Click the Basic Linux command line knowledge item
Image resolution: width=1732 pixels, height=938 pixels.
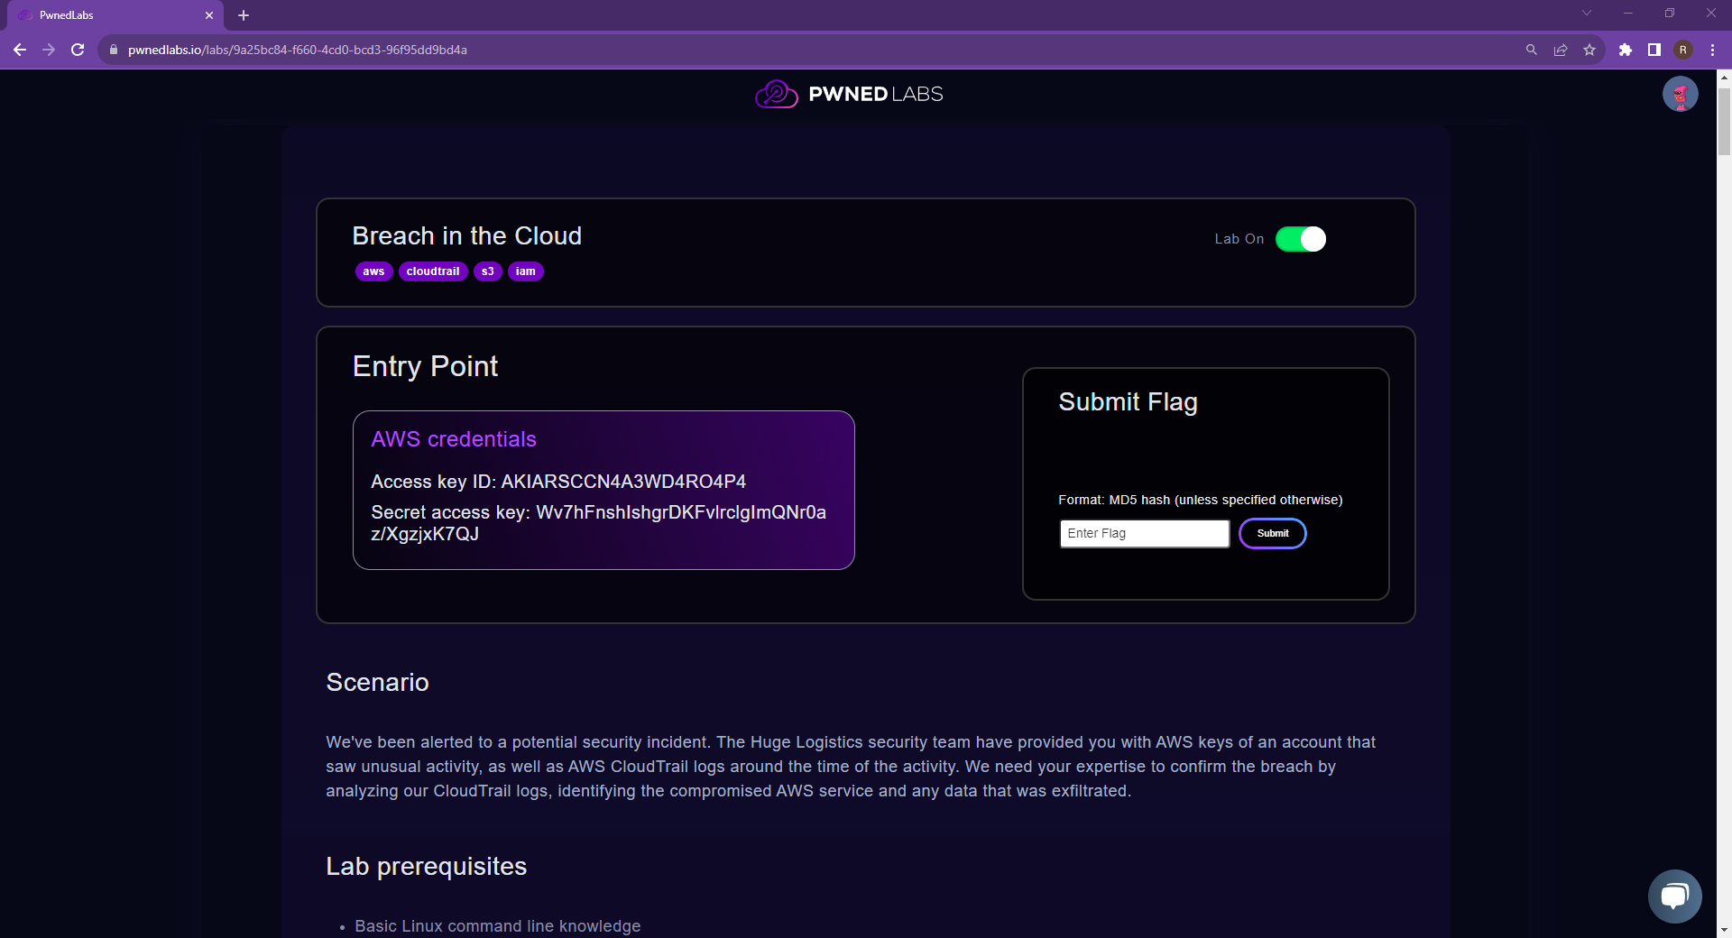point(498,926)
